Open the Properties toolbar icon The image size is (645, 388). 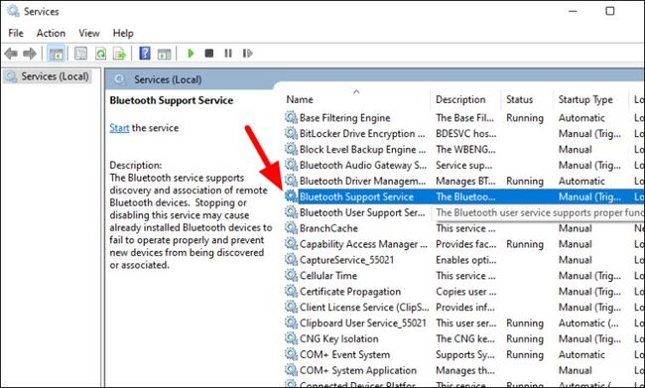pos(80,54)
